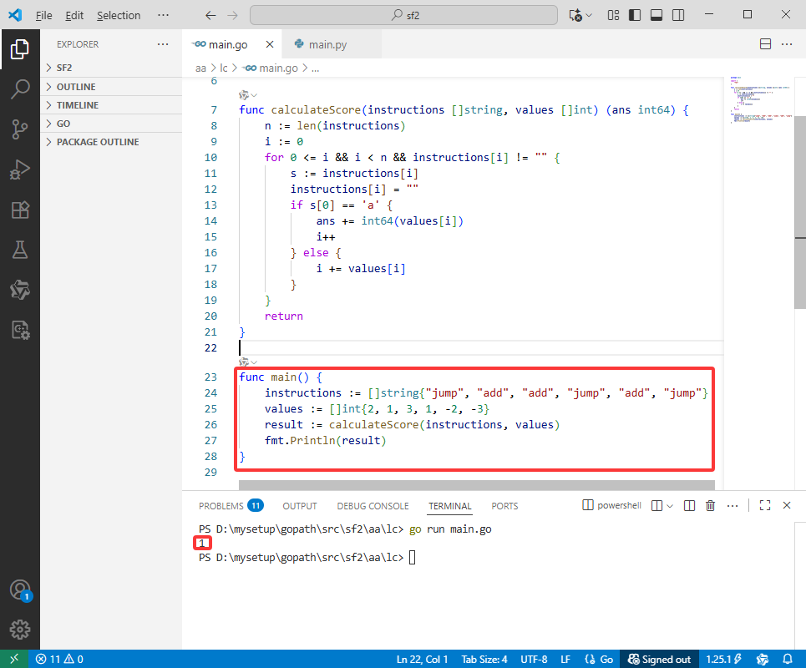The height and width of the screenshot is (668, 806).
Task: Open the Explorer view in activity bar
Action: coord(19,49)
